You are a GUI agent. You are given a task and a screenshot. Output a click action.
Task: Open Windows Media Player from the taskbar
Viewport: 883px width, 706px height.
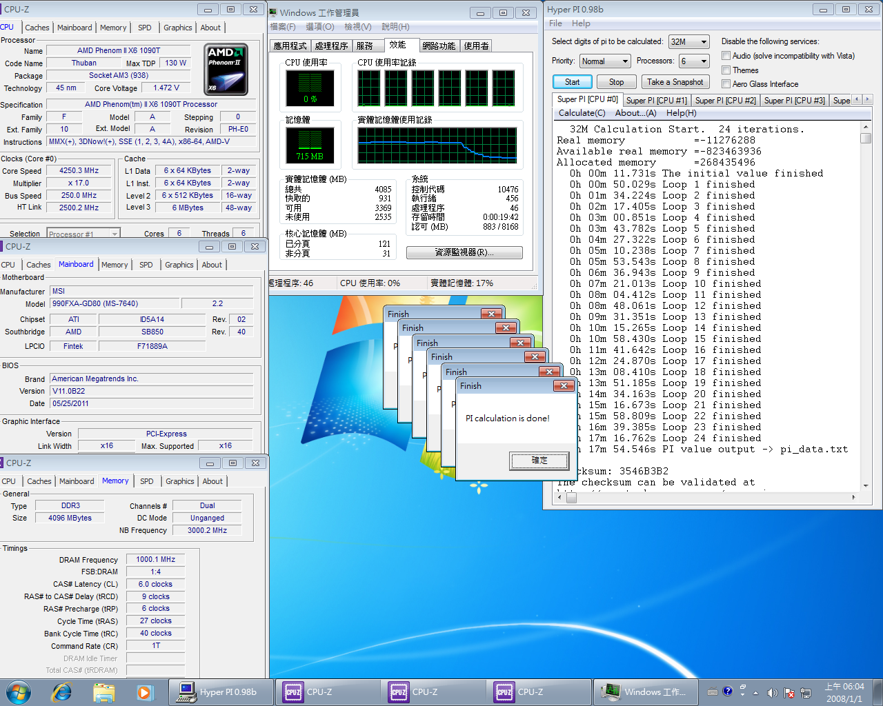[144, 692]
